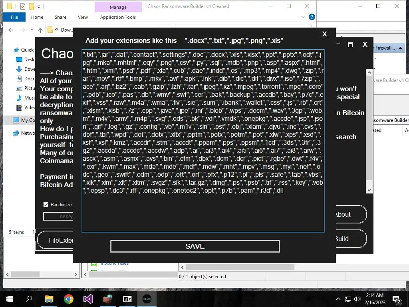This screenshot has height=307, width=409.
Task: Open the firewall app icon on the taskbar
Action: 107,299
